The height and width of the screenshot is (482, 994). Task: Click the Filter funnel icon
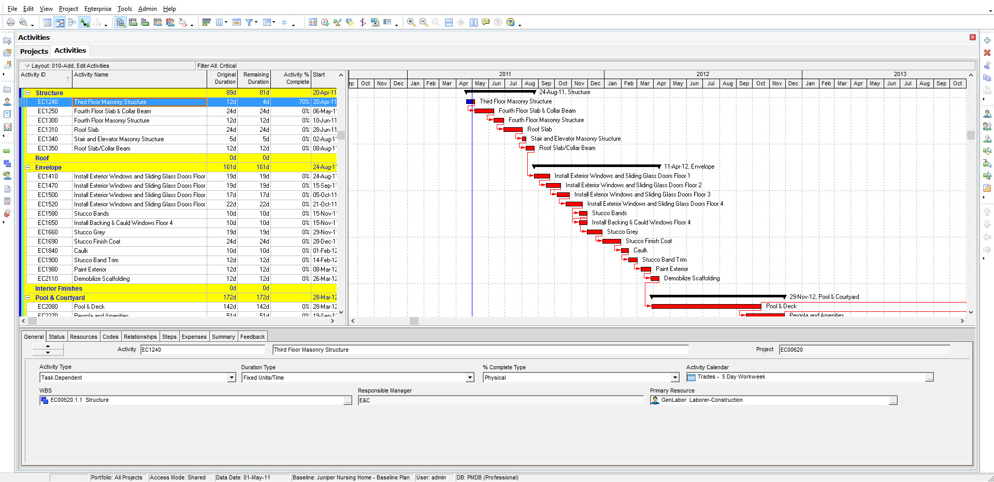pos(249,22)
